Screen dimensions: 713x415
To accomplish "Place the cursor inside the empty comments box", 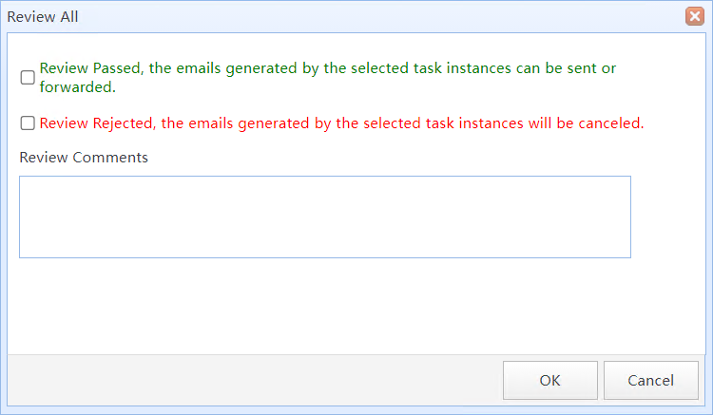I will pos(325,217).
